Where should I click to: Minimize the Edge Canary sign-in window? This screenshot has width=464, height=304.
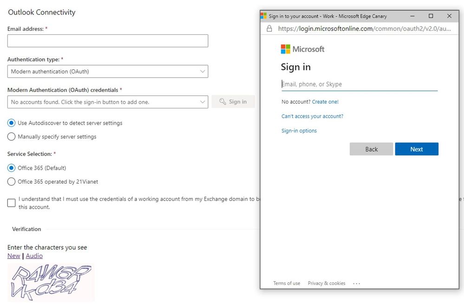coord(412,16)
